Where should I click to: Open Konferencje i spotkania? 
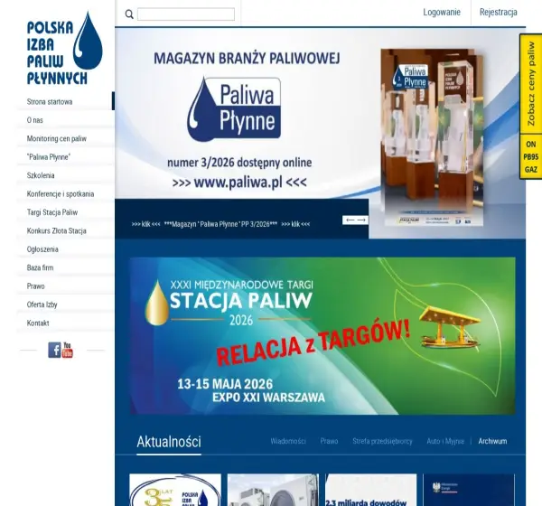tap(61, 194)
